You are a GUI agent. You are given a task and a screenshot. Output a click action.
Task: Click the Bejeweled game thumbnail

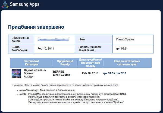point(16,73)
